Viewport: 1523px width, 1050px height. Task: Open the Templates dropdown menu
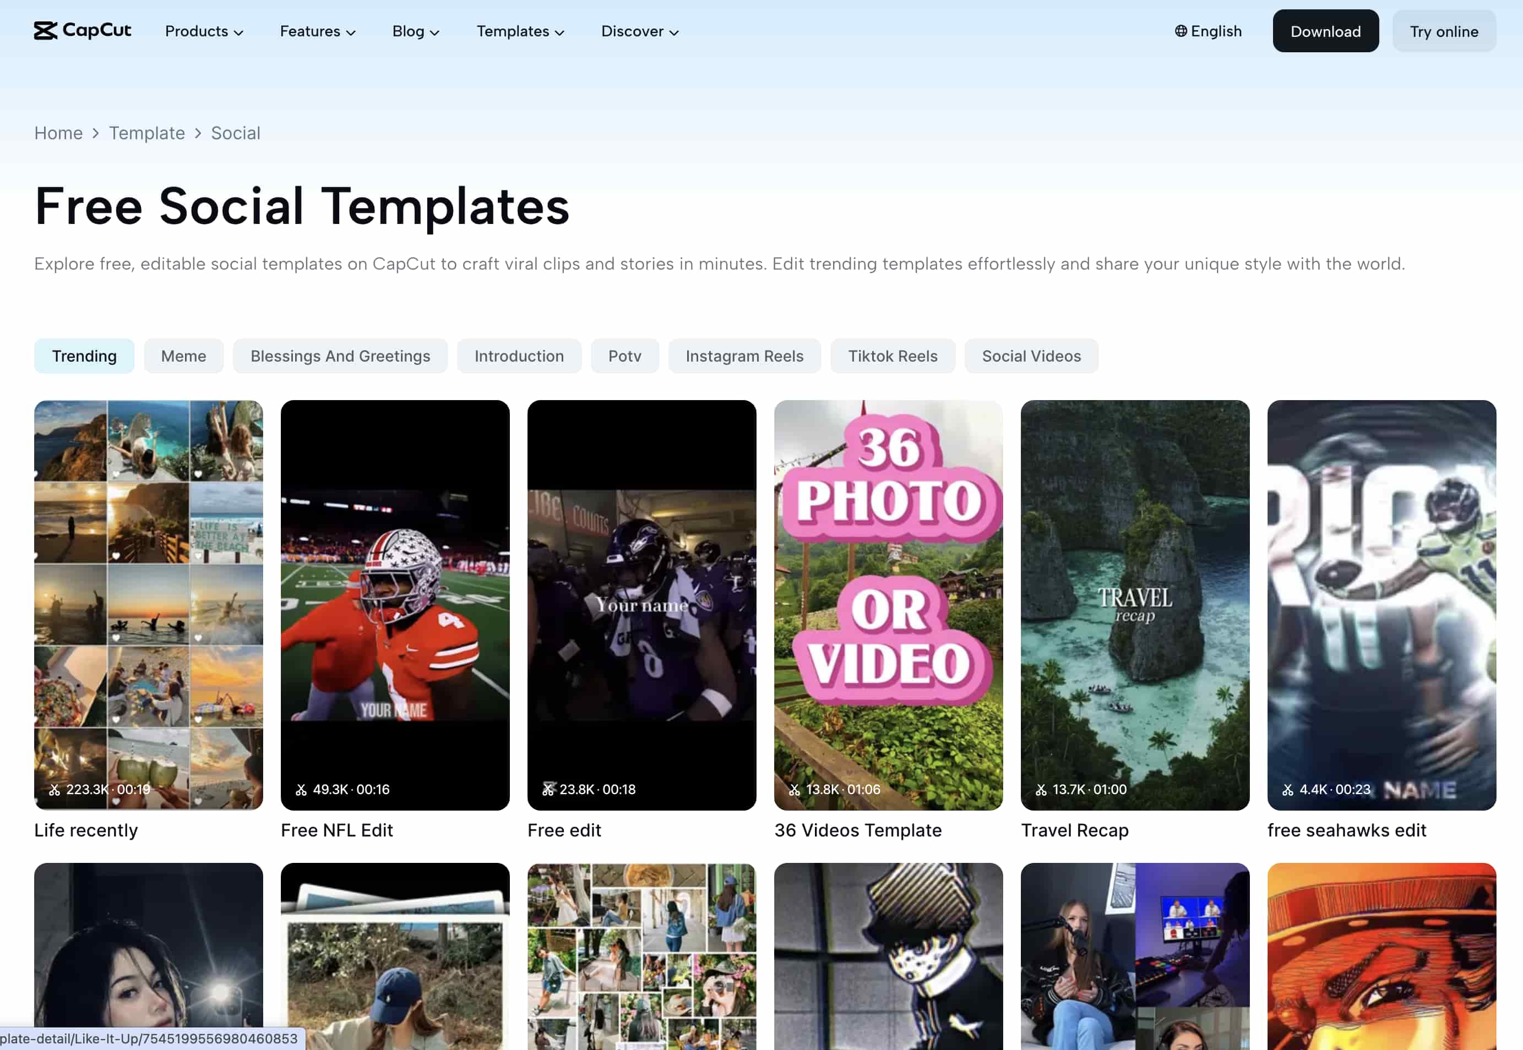[520, 31]
